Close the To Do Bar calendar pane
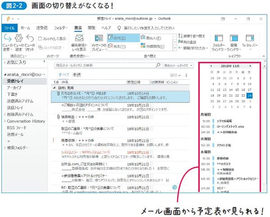 click(x=265, y=61)
